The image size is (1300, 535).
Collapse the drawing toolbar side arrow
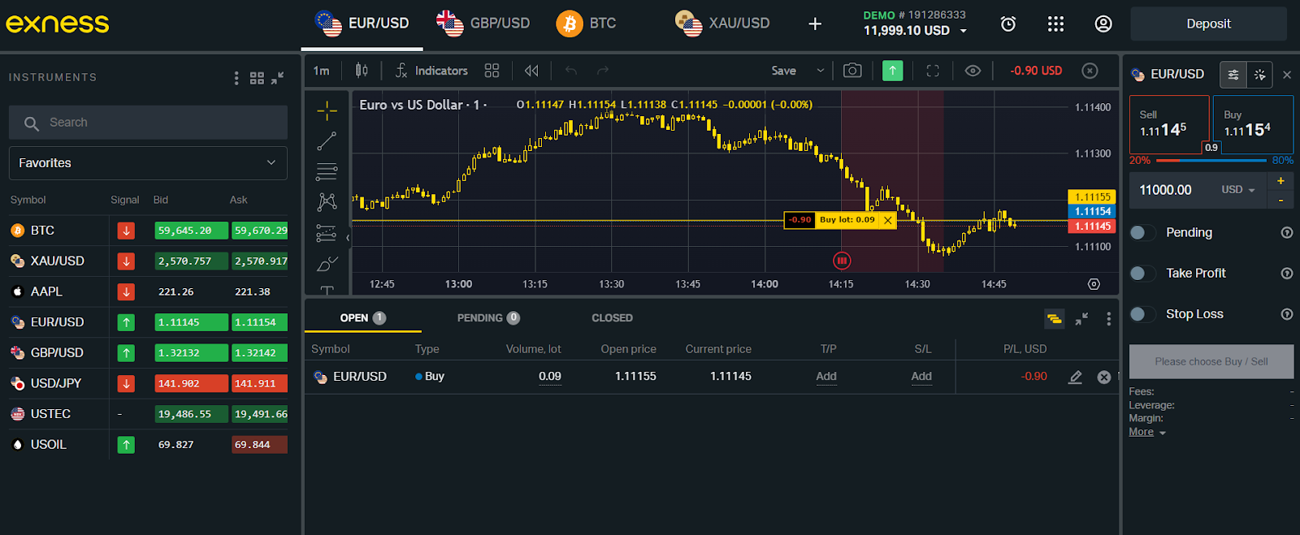[x=348, y=238]
